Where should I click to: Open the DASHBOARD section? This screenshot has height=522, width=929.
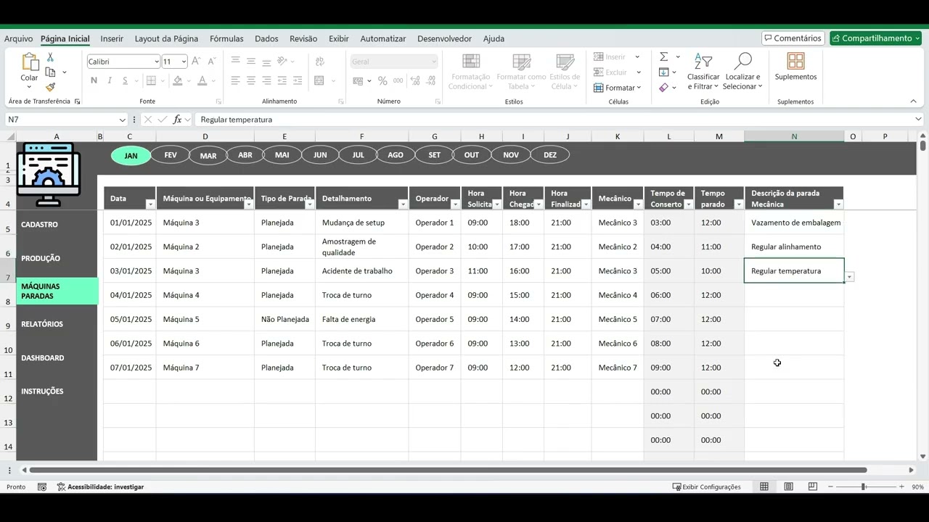42,358
